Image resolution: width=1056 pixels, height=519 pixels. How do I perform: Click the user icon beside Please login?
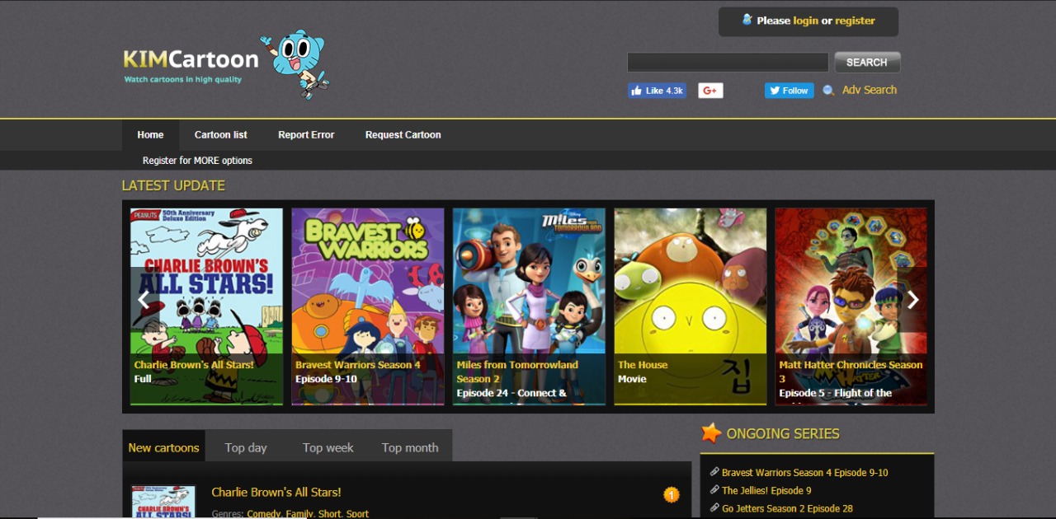point(747,20)
